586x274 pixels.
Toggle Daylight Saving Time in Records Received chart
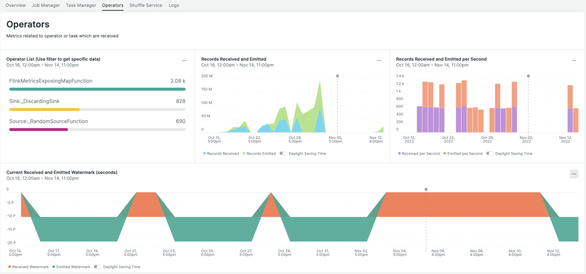click(283, 154)
